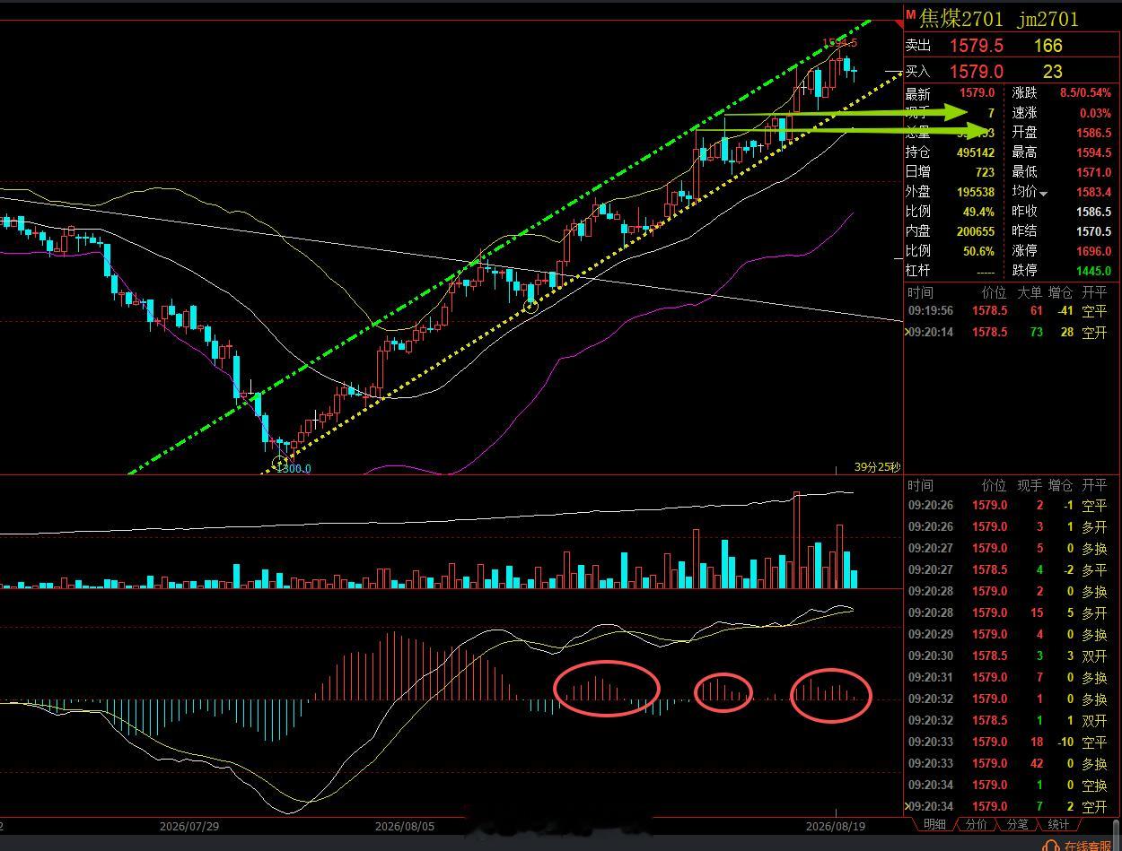This screenshot has height=851, width=1122.
Task: Click the 开盘 value 1586.5 in quote panel
Action: click(1093, 133)
